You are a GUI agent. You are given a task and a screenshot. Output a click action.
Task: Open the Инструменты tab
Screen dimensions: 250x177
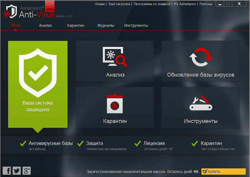point(136,26)
